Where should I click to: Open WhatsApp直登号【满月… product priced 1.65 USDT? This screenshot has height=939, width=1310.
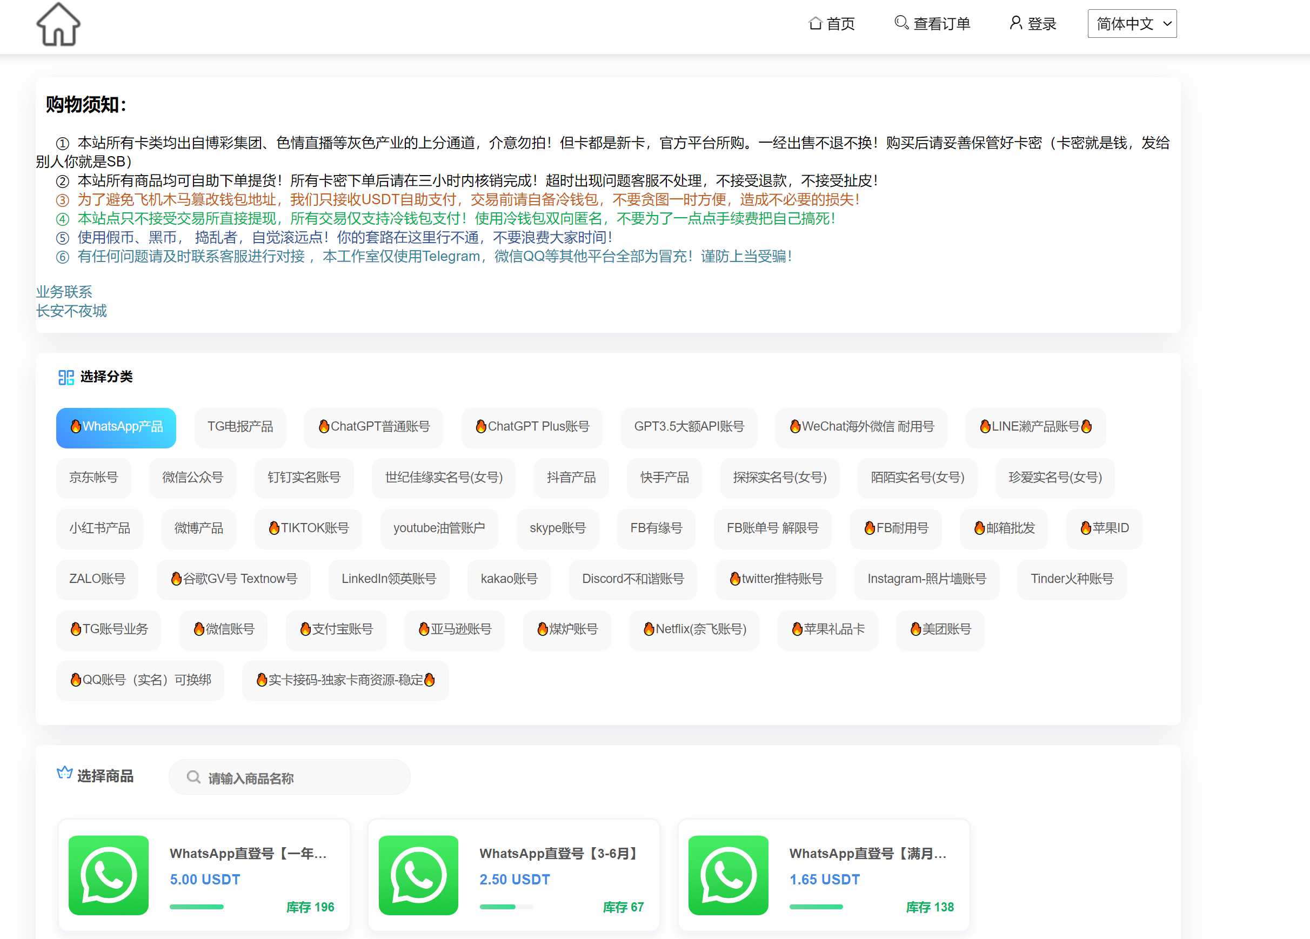point(824,875)
